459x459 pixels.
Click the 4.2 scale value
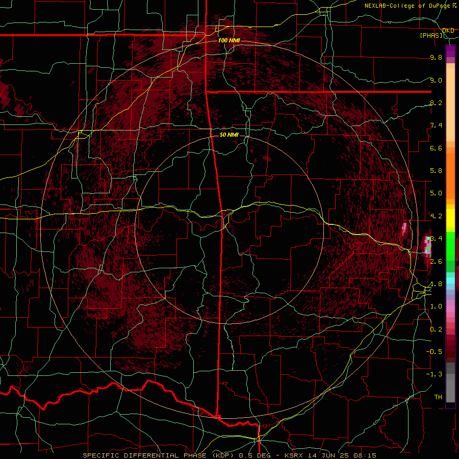(436, 216)
